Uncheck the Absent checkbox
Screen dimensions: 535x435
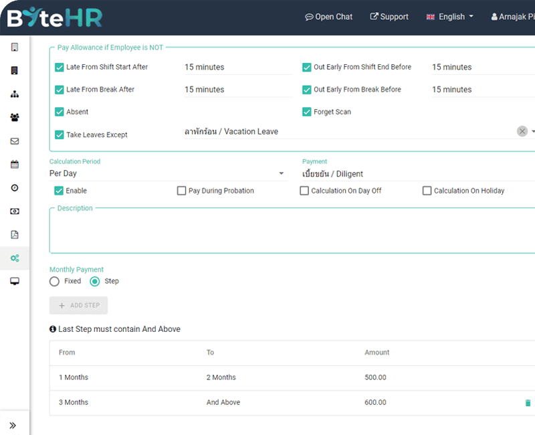pyautogui.click(x=59, y=112)
